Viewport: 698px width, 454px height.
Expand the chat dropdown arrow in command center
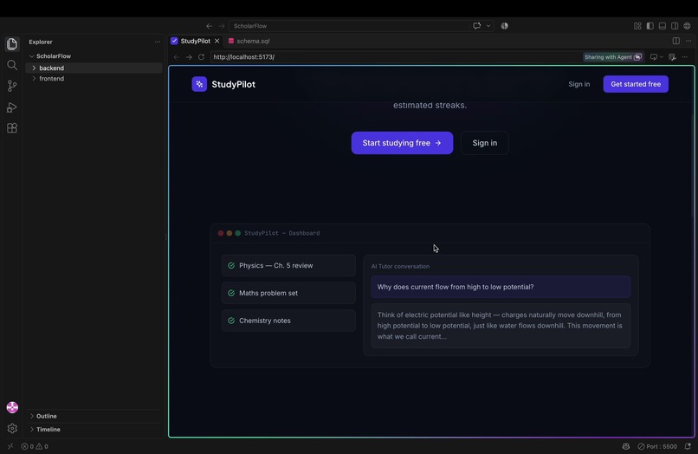click(488, 26)
